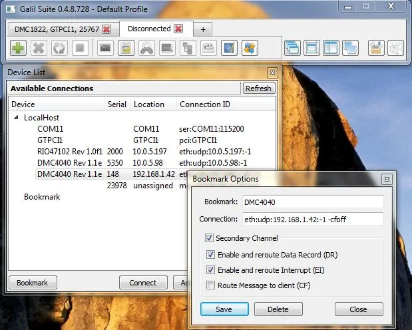This screenshot has height=330, width=412.
Task: Close the Bookmark Options dialog with X
Action: (x=387, y=179)
